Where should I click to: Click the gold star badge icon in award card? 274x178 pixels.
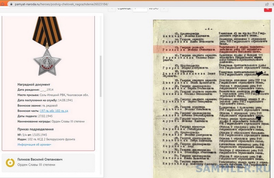(10, 163)
